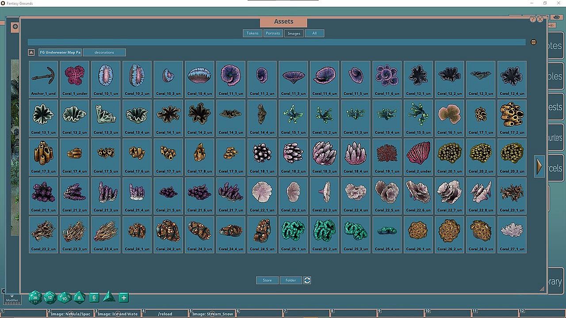Click the d6 die icon
Screen dimensions: 566x318
[94, 298]
